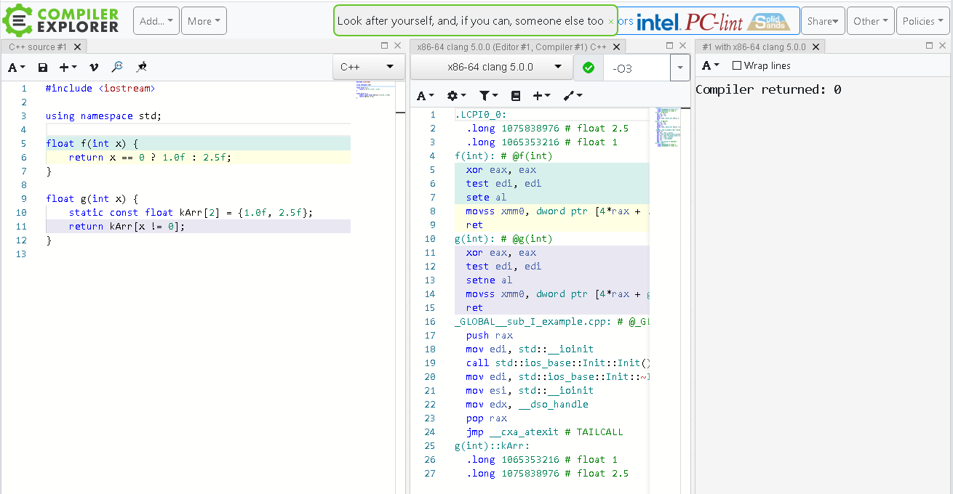Open the Libraries panel for the compiler
The height and width of the screenshot is (494, 953).
pos(516,95)
